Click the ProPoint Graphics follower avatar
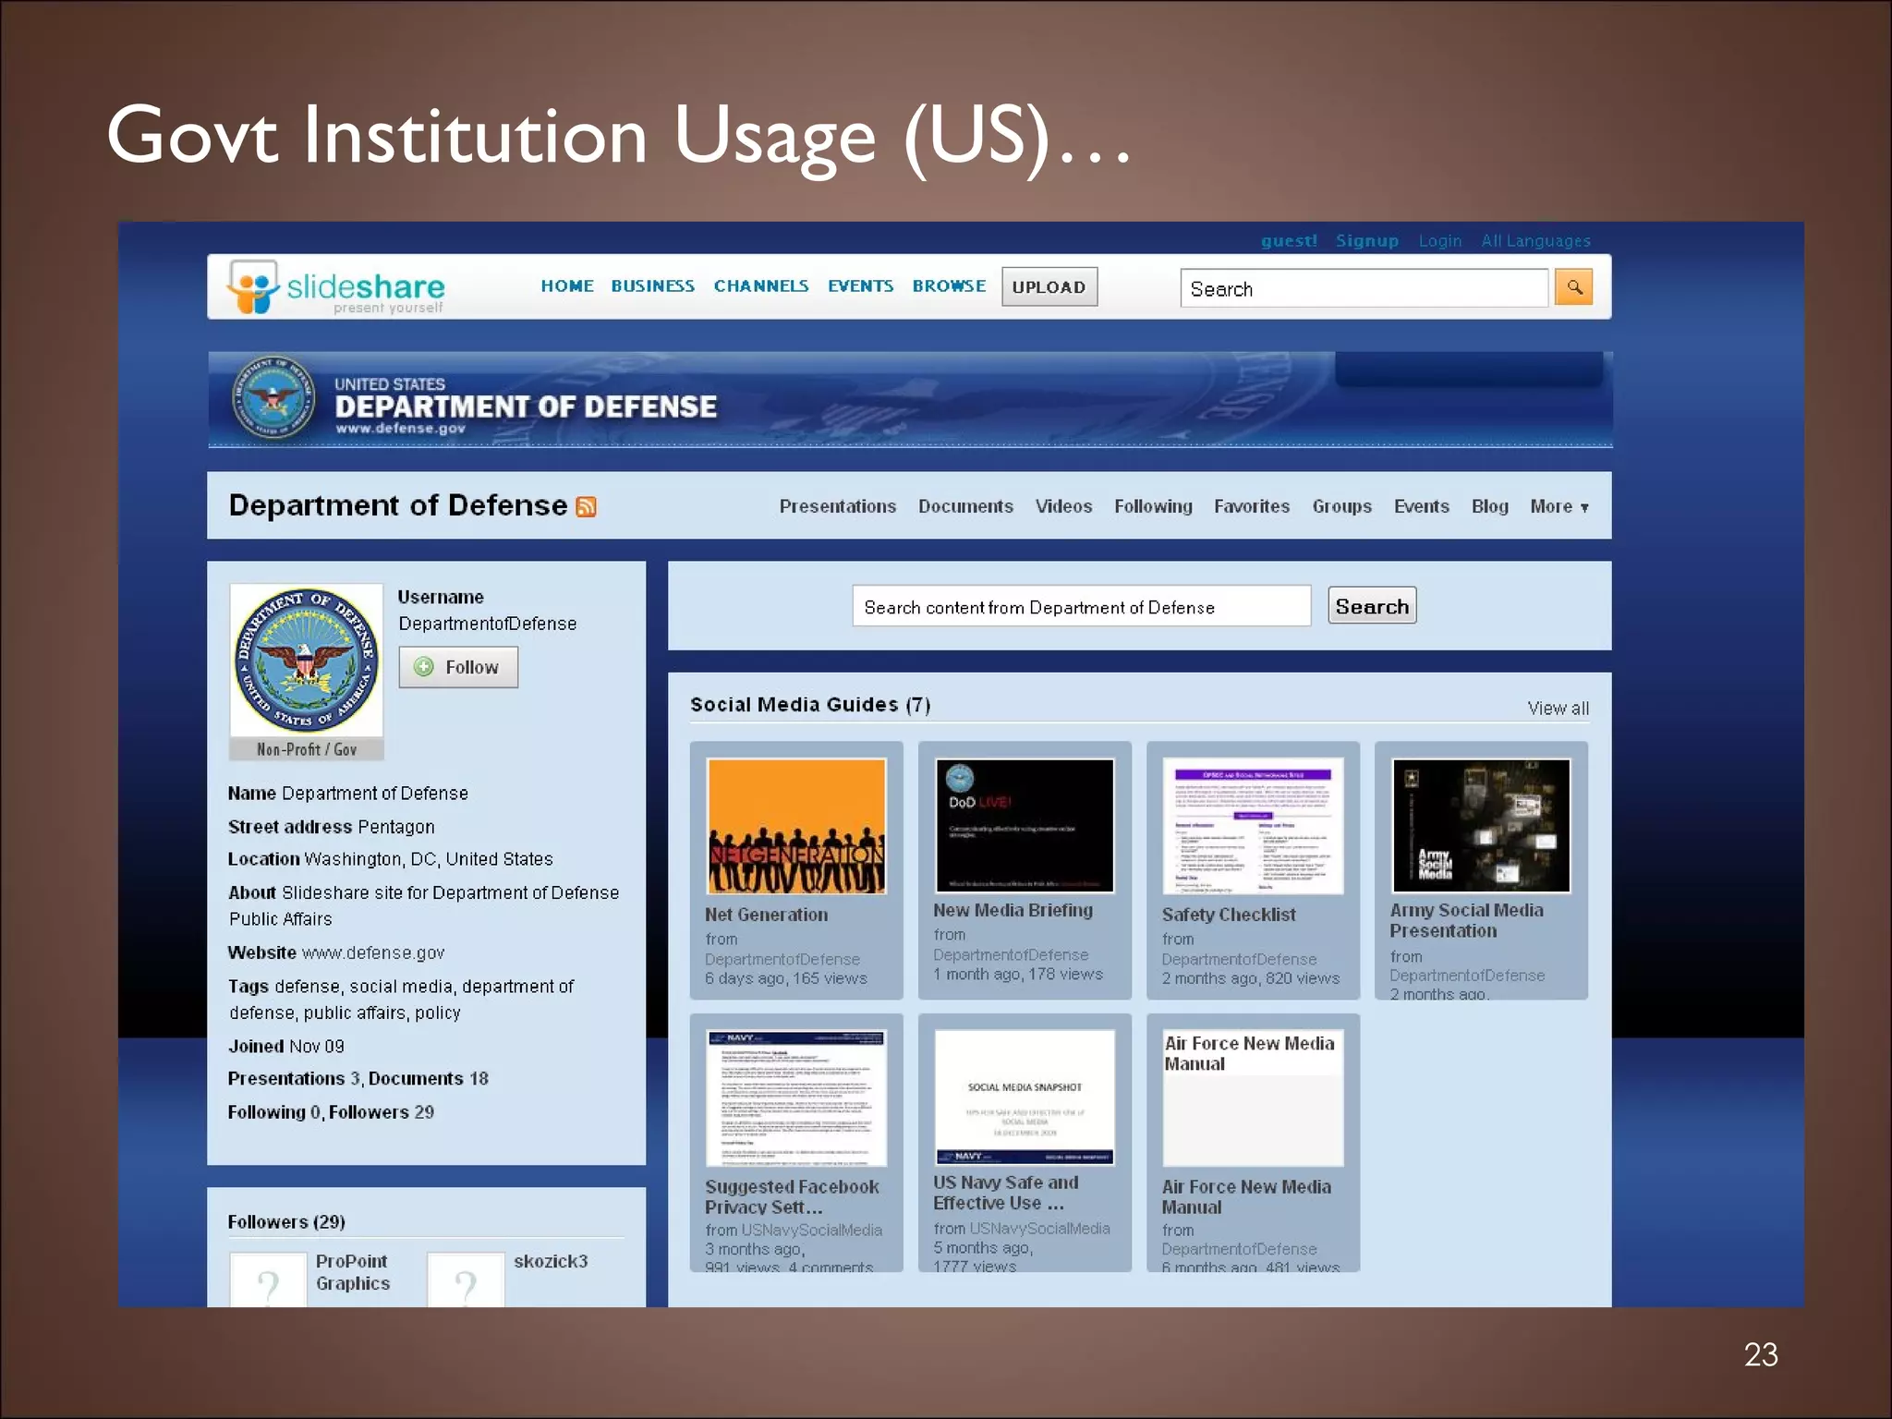 268,1281
